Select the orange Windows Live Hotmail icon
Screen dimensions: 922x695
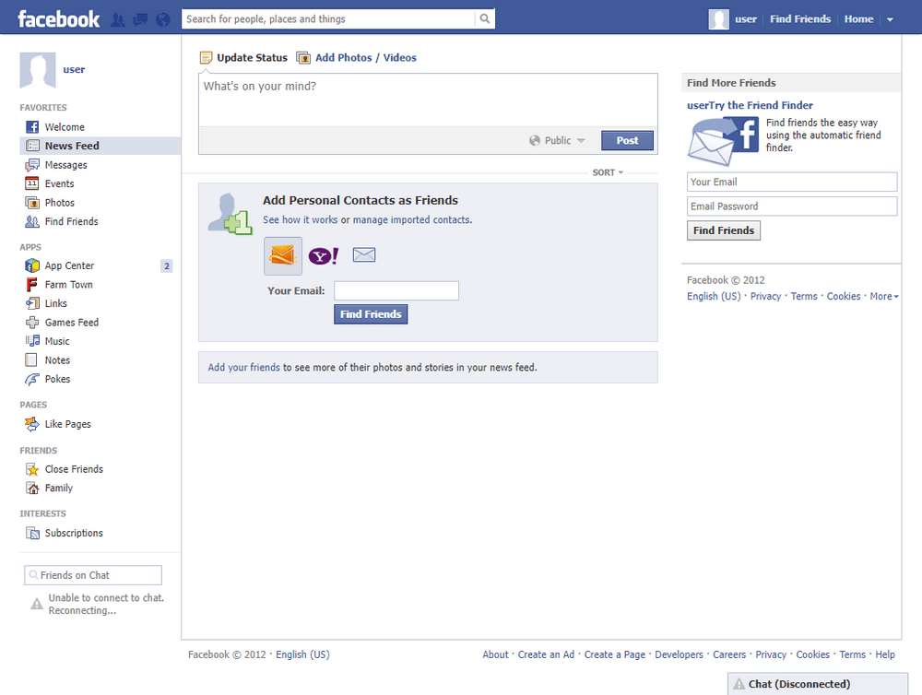[283, 256]
